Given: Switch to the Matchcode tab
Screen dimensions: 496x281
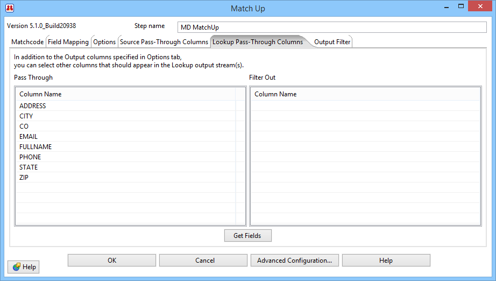Looking at the screenshot, I should tap(27, 42).
